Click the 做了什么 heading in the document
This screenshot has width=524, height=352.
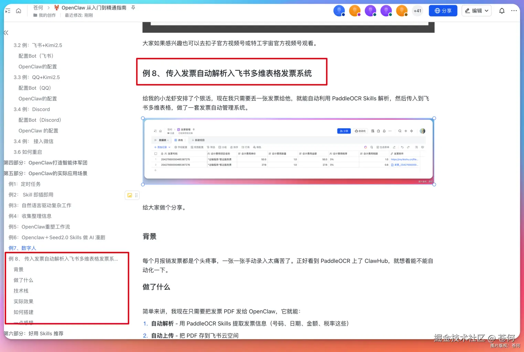pos(157,287)
